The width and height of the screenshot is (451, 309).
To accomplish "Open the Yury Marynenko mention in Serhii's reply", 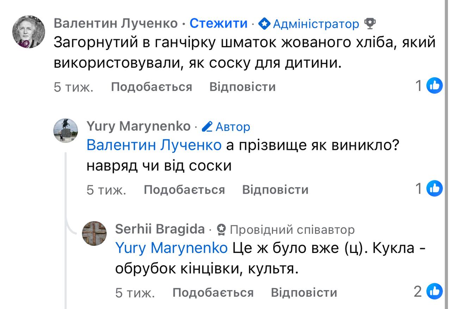I will point(171,248).
